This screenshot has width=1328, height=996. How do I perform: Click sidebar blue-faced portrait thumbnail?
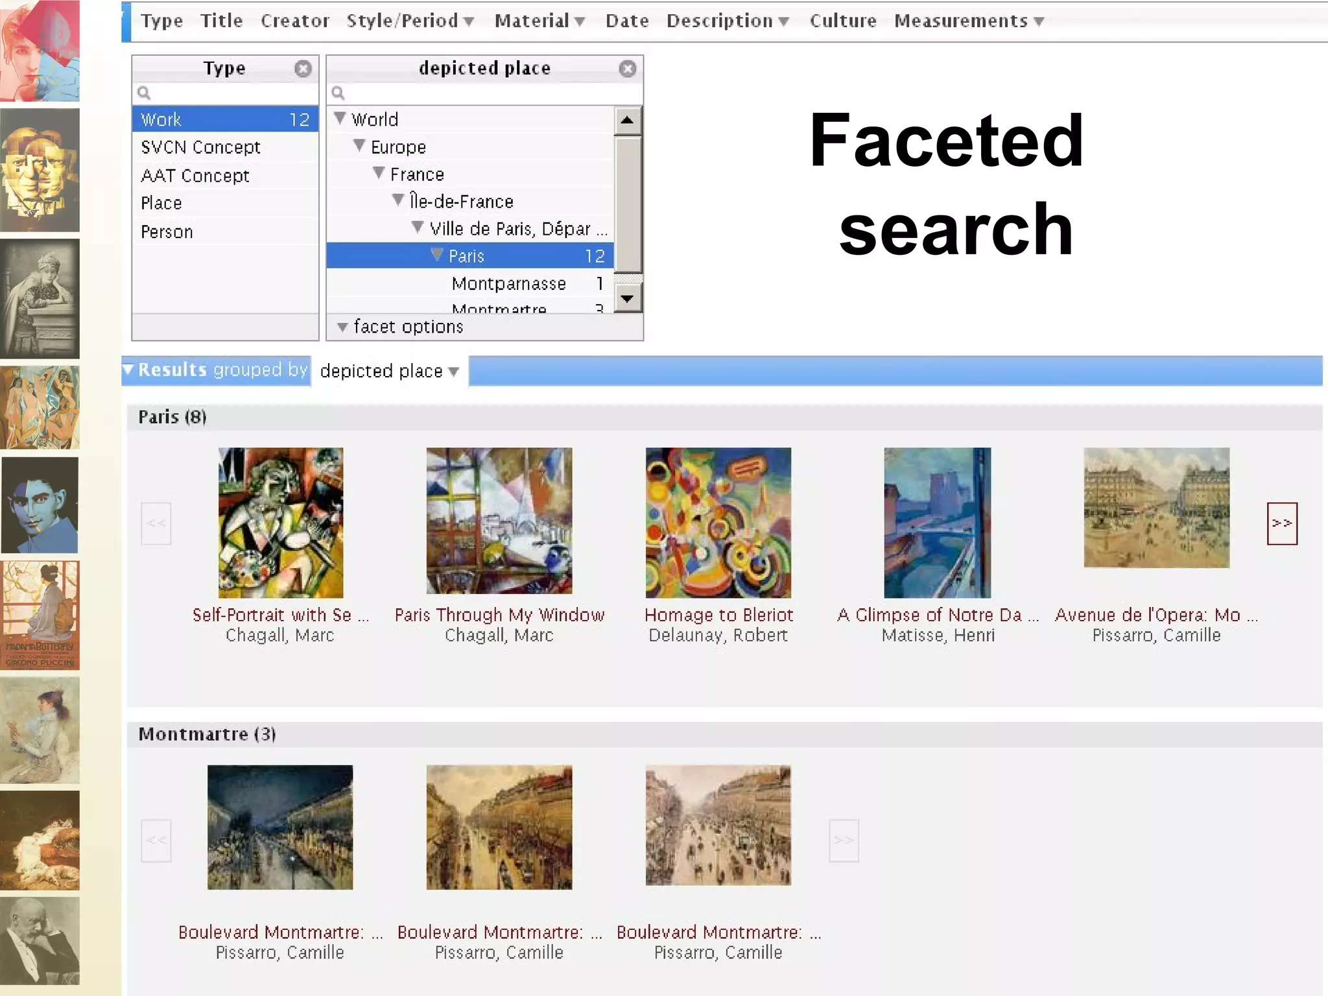click(40, 505)
